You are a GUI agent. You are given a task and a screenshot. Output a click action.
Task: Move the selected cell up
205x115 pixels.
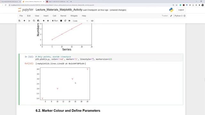[44, 21]
